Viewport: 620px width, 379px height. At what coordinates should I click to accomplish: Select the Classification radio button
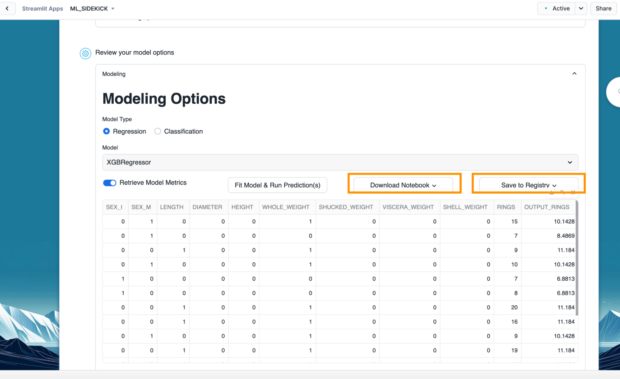coord(158,131)
